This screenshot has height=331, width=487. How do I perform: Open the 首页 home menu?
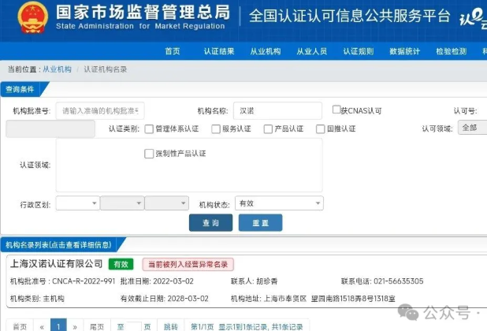coord(173,51)
